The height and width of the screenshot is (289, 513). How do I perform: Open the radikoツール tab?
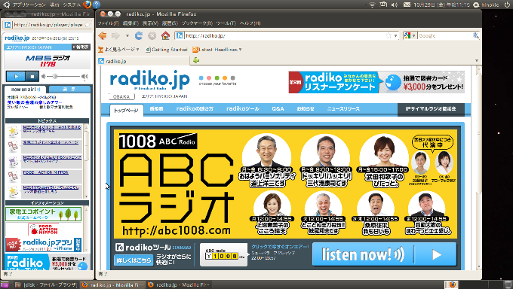(243, 108)
